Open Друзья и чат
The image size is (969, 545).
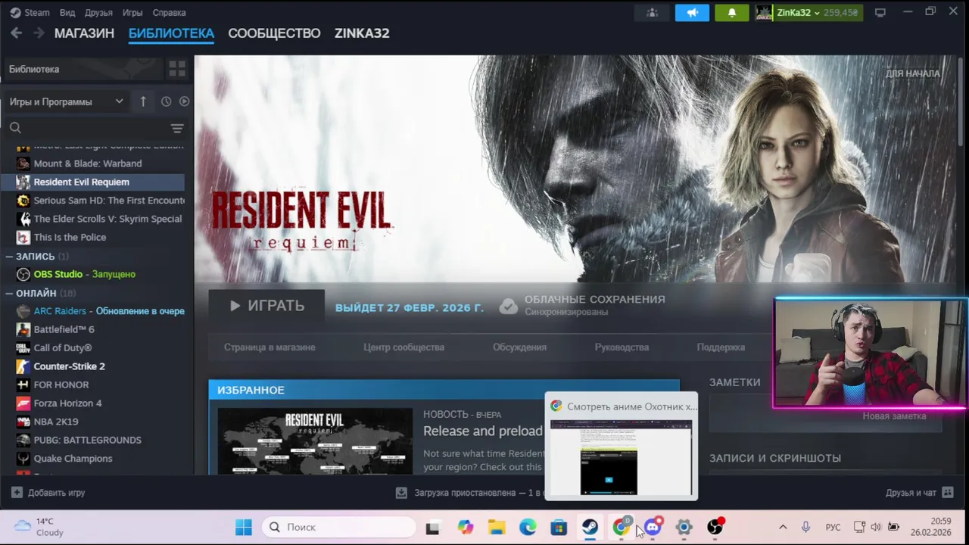(919, 493)
